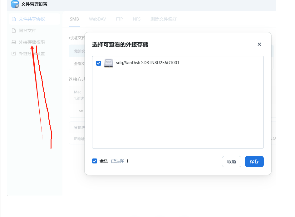Select the FTP tab
295x217 pixels.
click(119, 19)
